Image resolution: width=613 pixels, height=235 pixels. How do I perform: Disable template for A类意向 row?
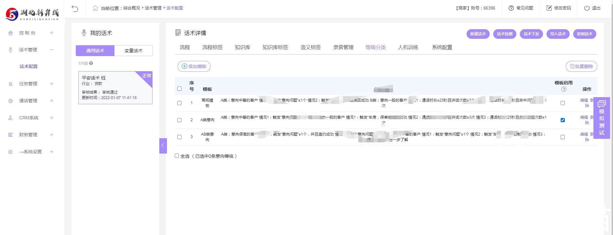point(563,120)
